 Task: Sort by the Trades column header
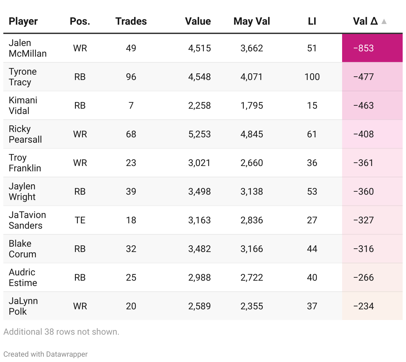click(x=131, y=21)
